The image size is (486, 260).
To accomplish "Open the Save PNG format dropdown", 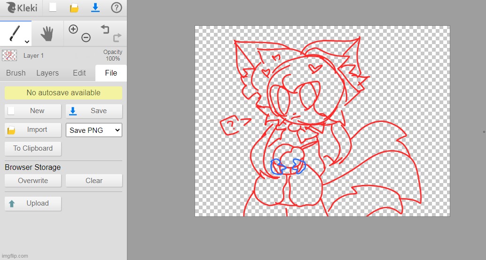I will (94, 130).
